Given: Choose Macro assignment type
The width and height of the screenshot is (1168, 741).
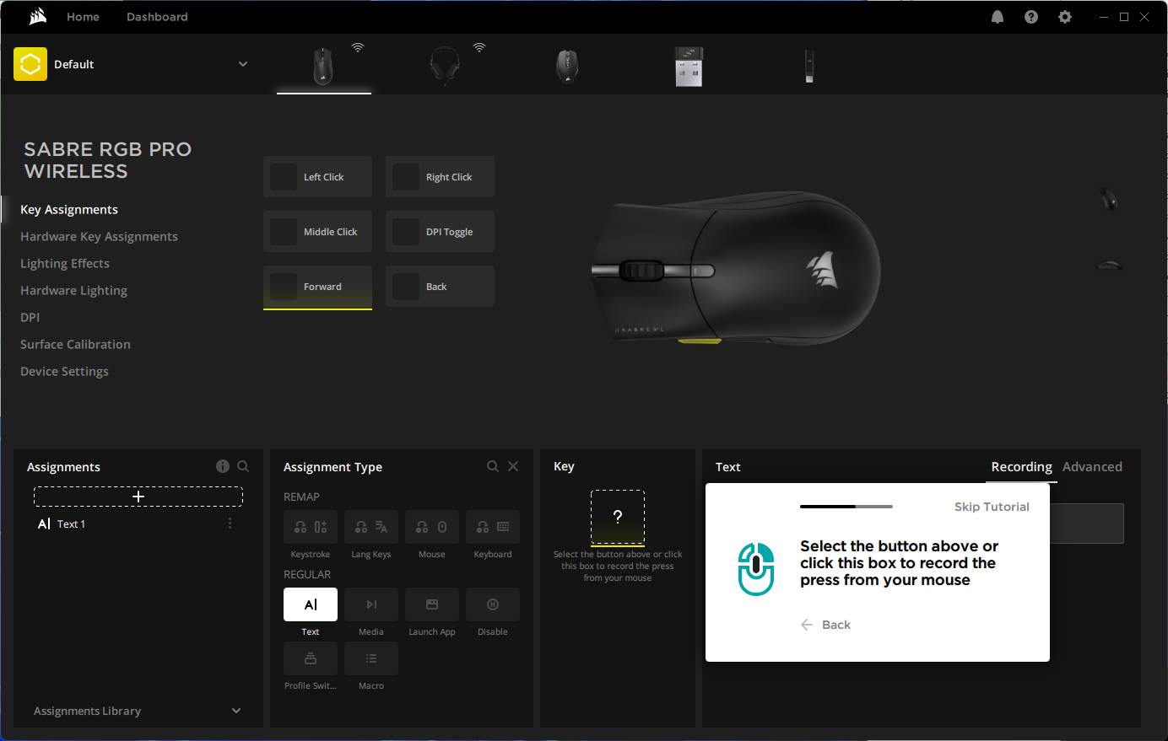Looking at the screenshot, I should pos(371,658).
